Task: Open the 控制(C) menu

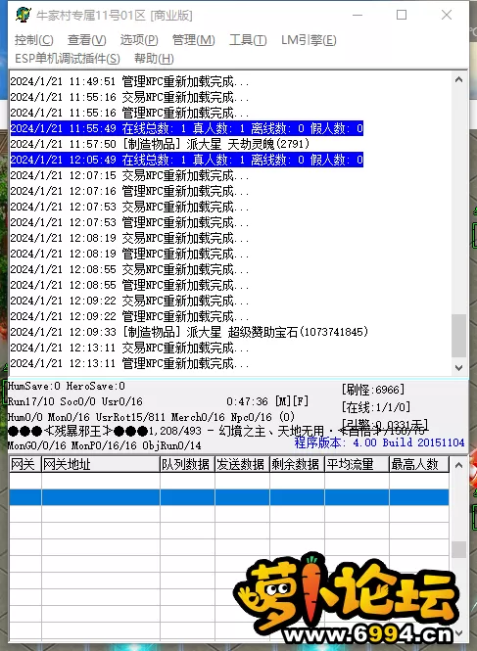Action: pos(34,40)
